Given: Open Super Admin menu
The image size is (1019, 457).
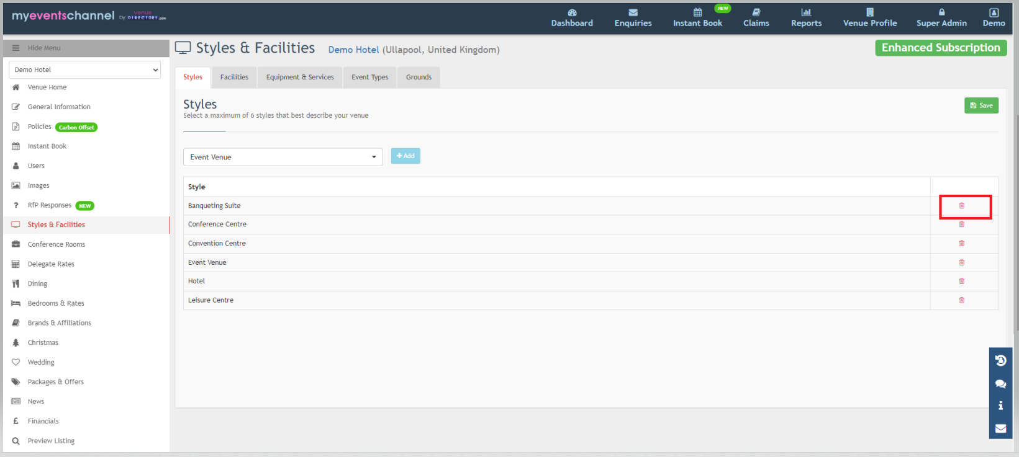Looking at the screenshot, I should (x=941, y=18).
